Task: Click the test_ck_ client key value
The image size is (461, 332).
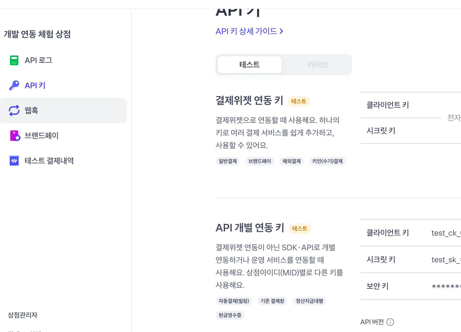Action: (446, 233)
